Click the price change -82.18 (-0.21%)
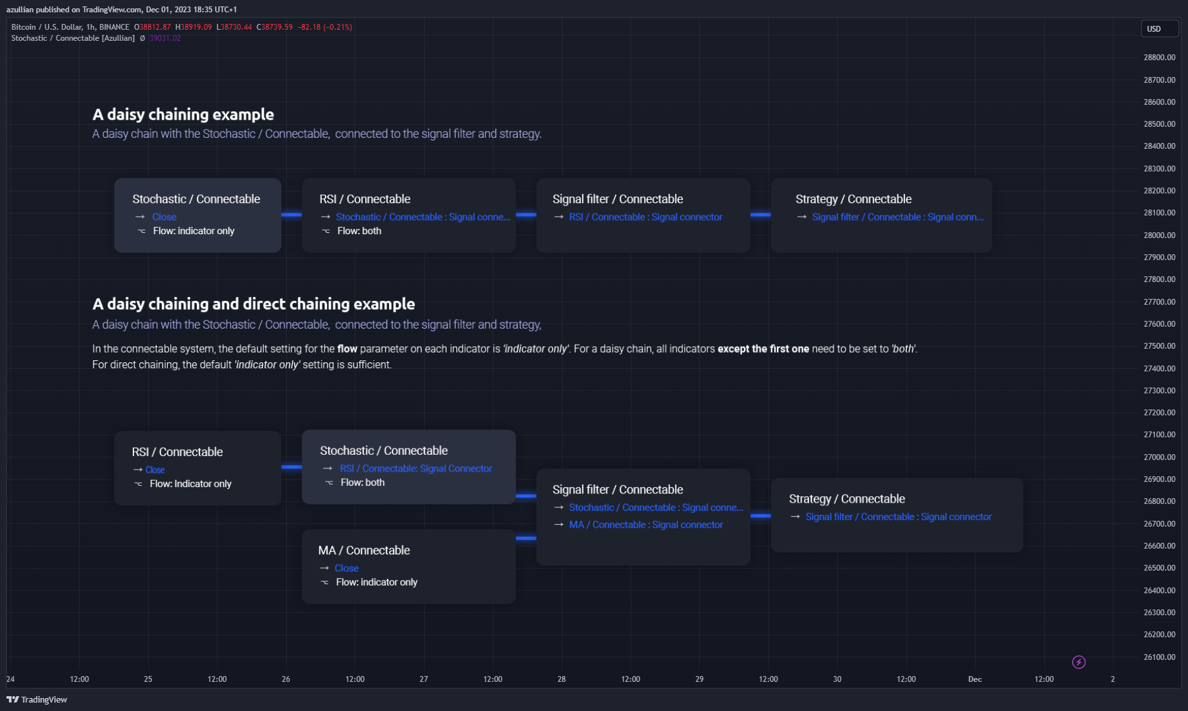 coord(325,27)
